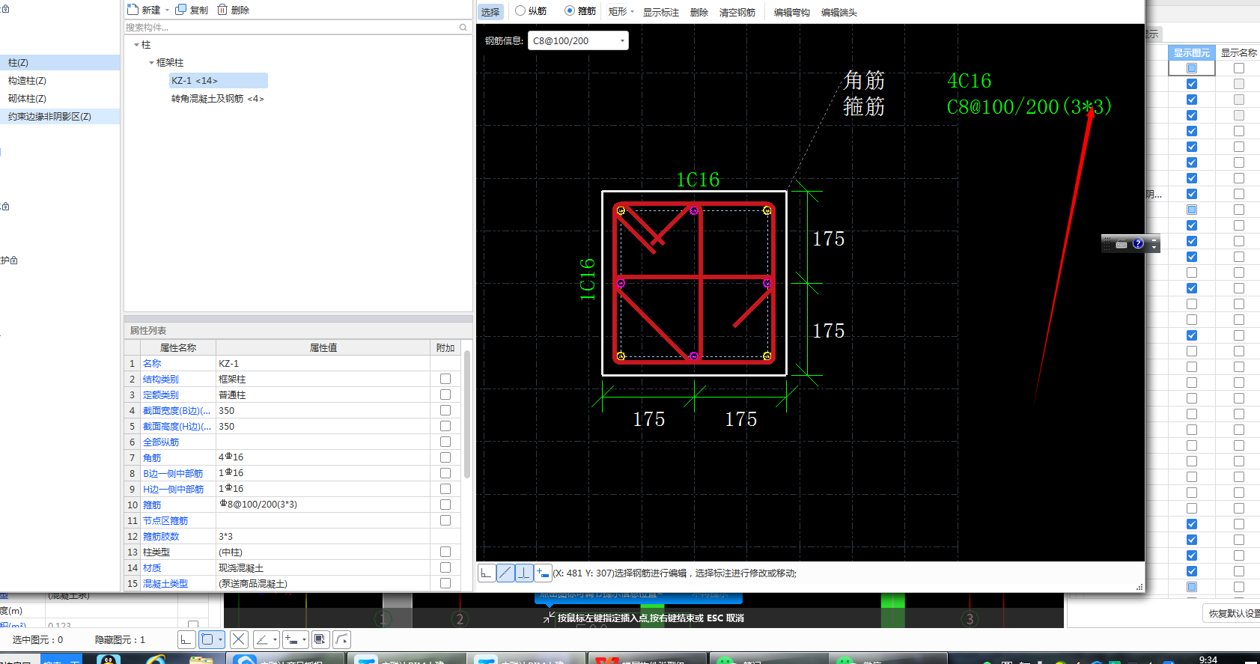The image size is (1260, 664).
Task: Select 柱(Z) in the left category list
Action: point(60,63)
